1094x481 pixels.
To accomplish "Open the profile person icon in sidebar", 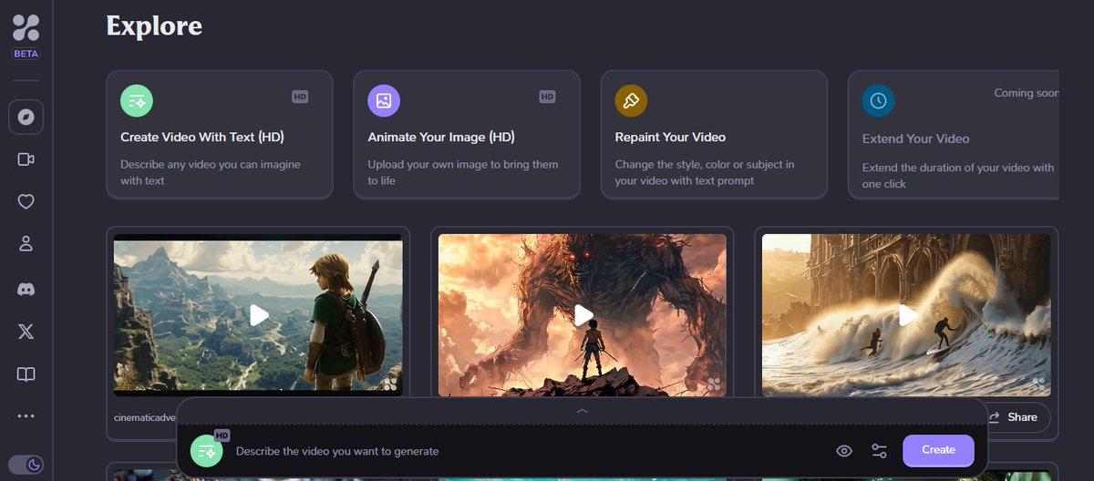I will [x=26, y=243].
